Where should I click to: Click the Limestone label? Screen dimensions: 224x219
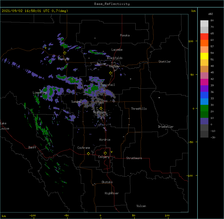(40, 93)
